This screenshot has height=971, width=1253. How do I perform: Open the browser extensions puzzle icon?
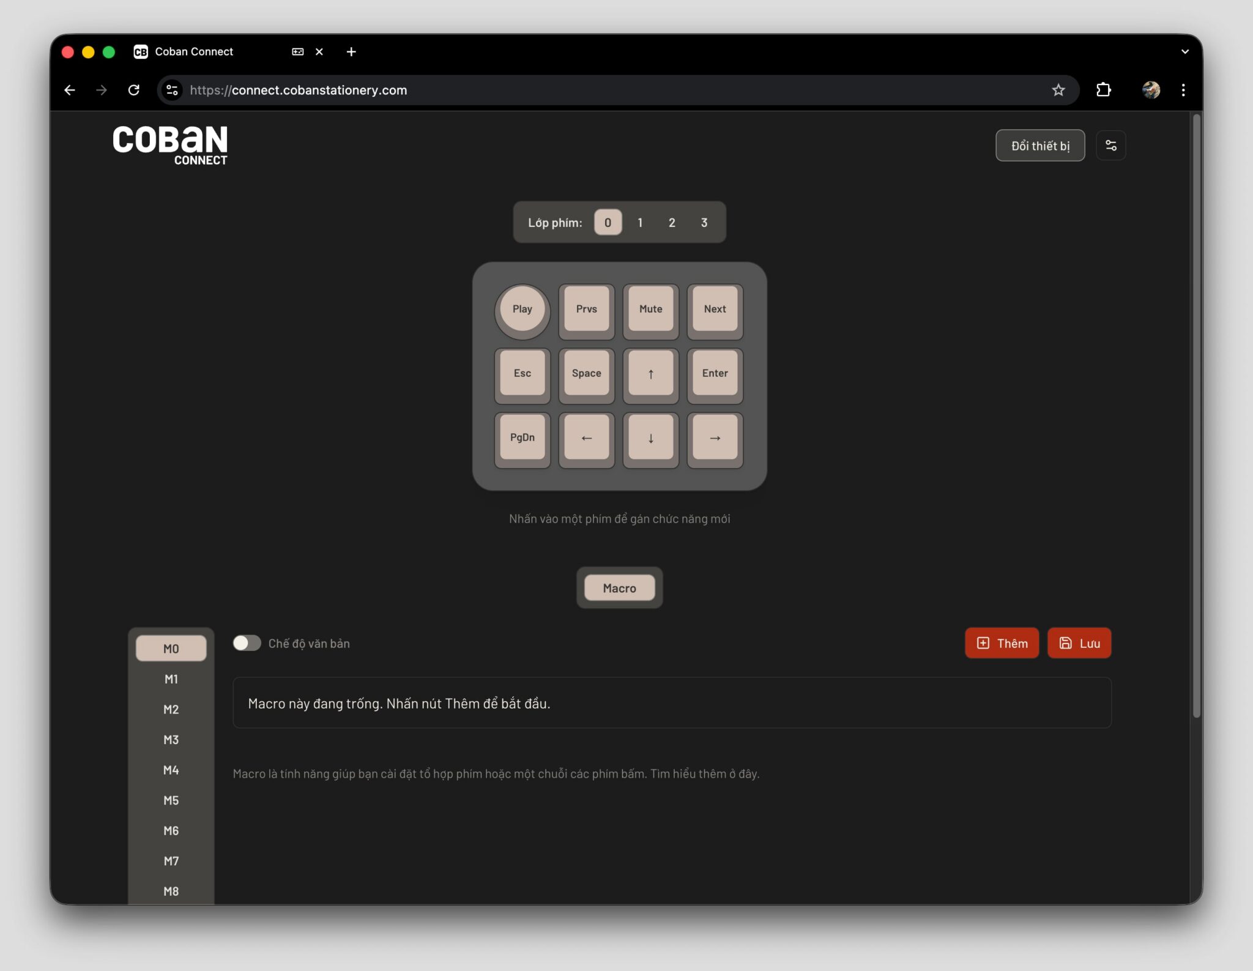[1103, 91]
